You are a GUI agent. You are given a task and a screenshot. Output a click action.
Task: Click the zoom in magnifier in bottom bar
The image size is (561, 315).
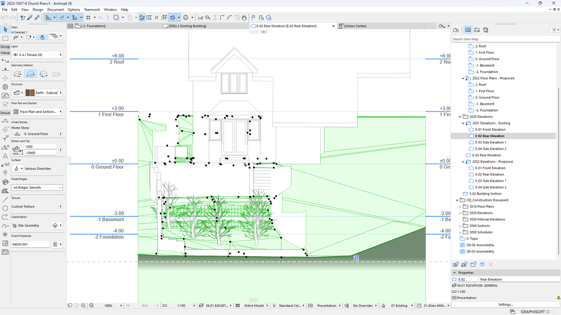84,305
